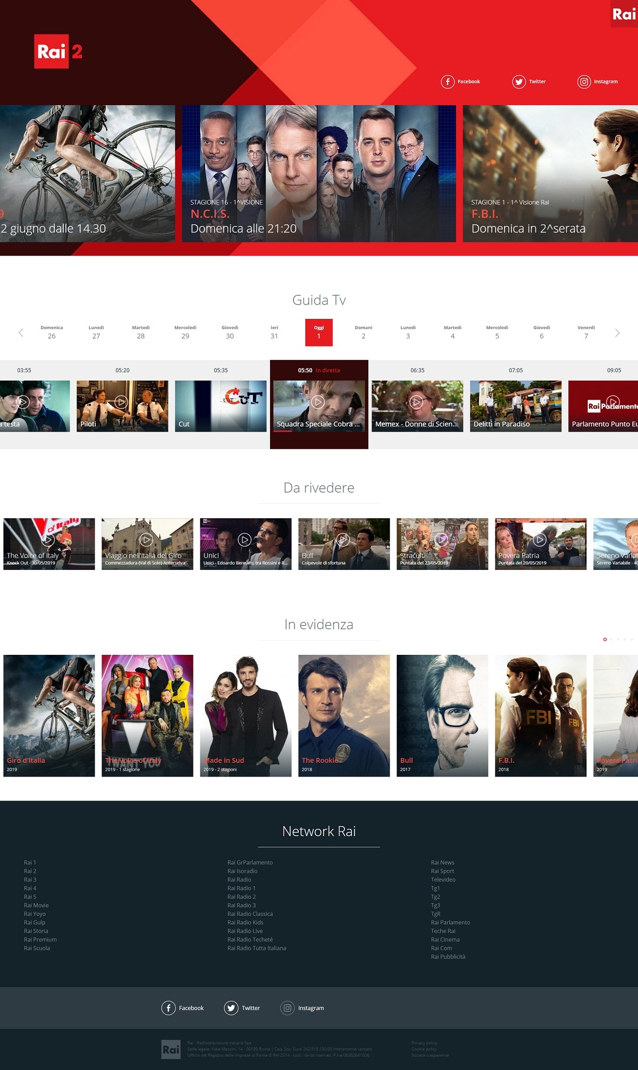Click the footer Twitter icon
This screenshot has height=1070, width=638.
point(231,1008)
